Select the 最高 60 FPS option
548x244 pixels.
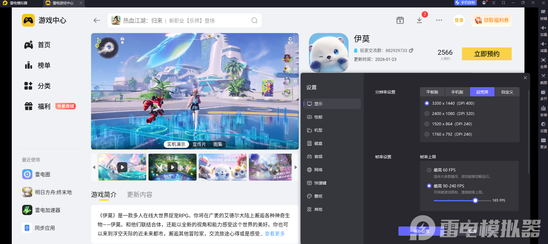coord(429,170)
